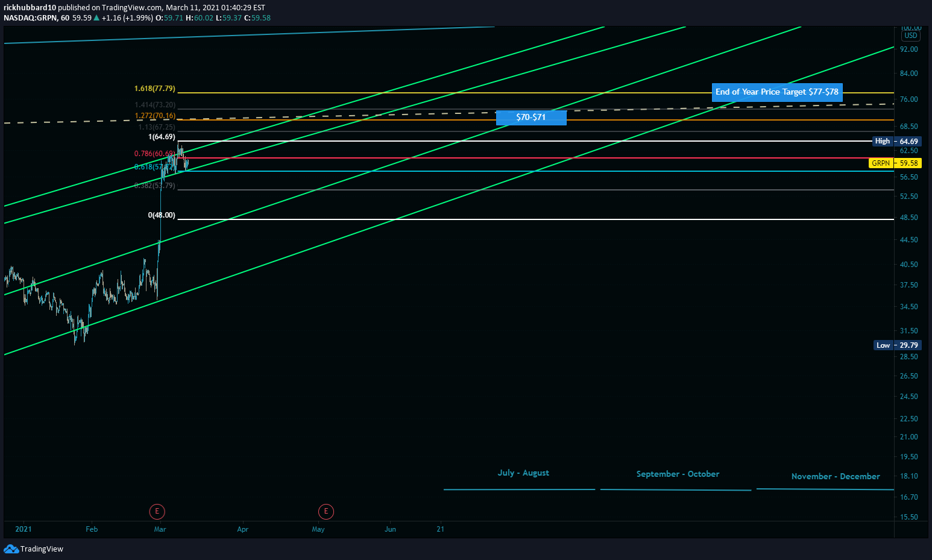This screenshot has height=560, width=932.
Task: Click the 1.272(70.16) Fibonacci level label
Action: (x=155, y=116)
